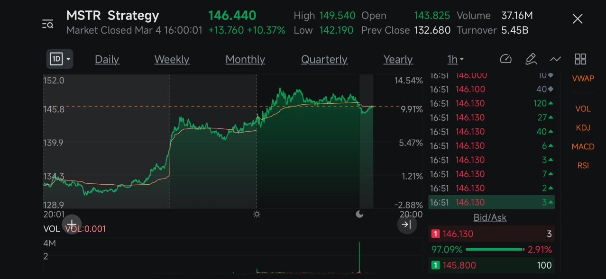Tap the 146.440 last price
Image resolution: width=606 pixels, height=279 pixels.
[232, 16]
